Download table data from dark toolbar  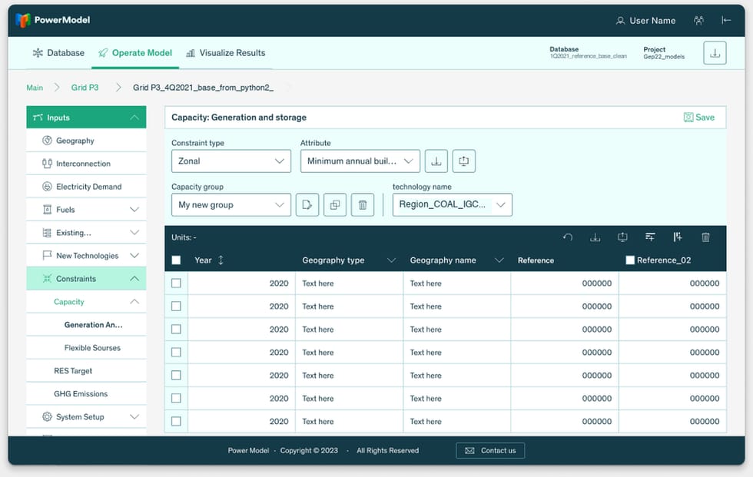coord(595,237)
